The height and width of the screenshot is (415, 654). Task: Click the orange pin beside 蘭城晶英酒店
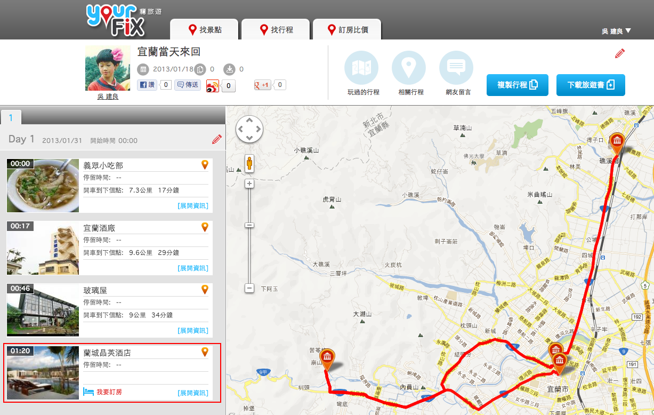[205, 352]
